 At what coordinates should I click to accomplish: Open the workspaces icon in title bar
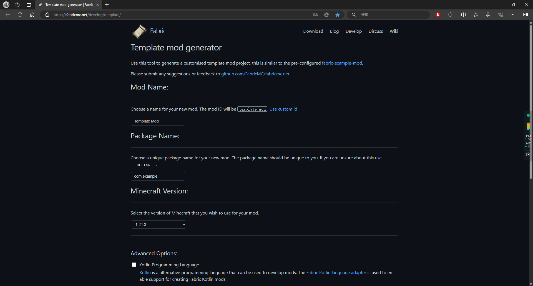17,5
